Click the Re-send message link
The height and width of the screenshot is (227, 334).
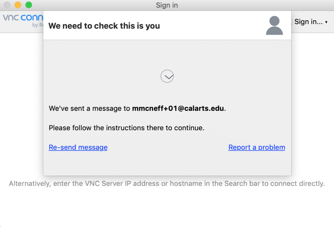point(78,147)
